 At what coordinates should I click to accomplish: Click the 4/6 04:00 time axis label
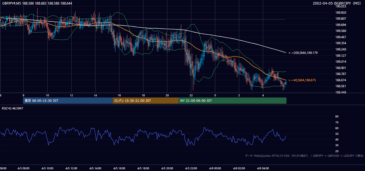click(263, 168)
